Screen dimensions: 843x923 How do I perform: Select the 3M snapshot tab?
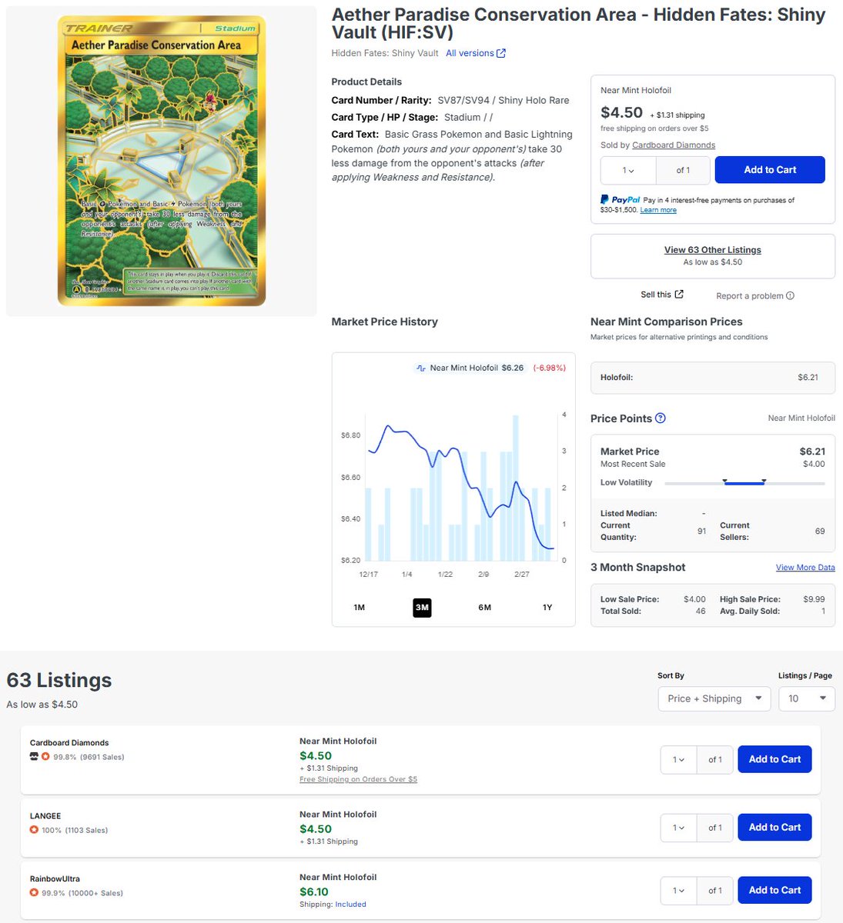click(x=422, y=607)
